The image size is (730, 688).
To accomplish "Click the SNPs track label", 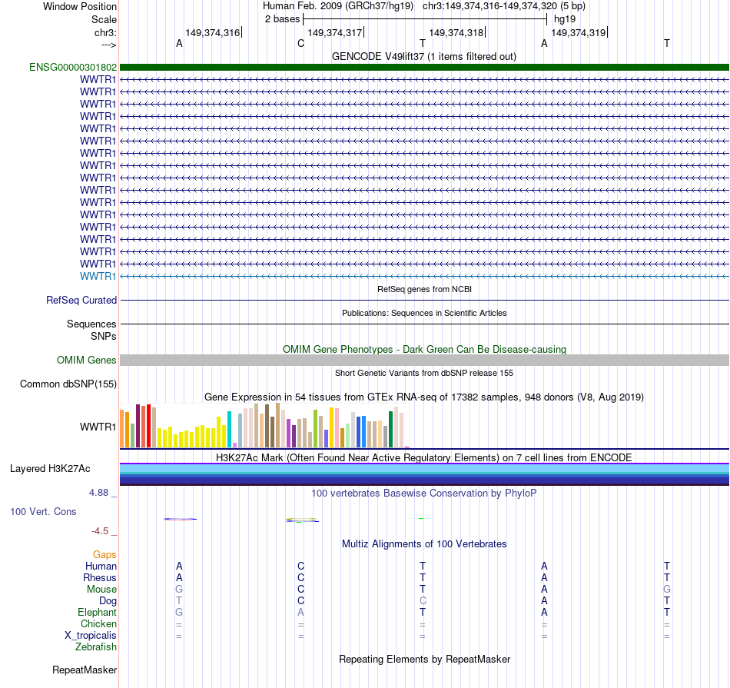I will [104, 336].
